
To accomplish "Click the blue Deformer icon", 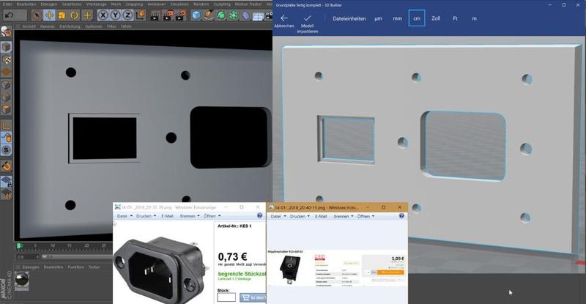I will [246, 15].
